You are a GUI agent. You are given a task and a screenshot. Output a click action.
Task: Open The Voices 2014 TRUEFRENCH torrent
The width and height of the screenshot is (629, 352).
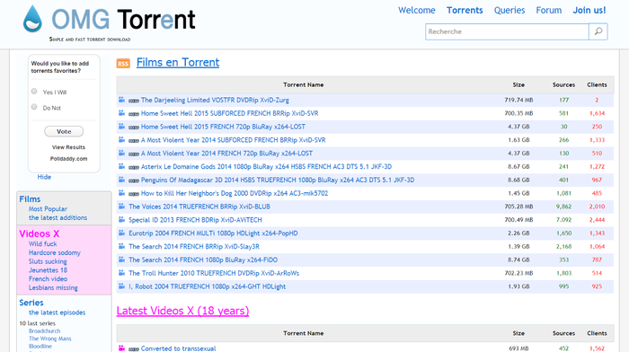(x=199, y=207)
